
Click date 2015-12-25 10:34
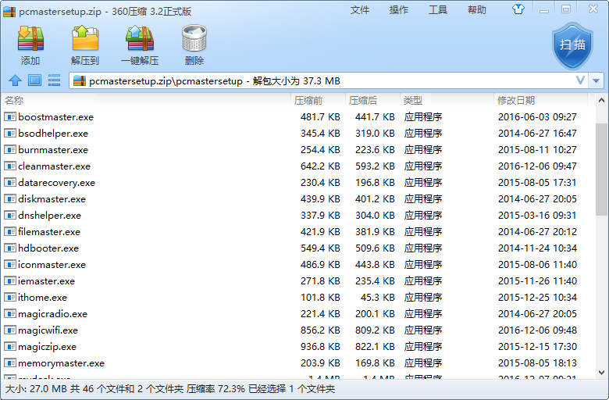coord(537,298)
